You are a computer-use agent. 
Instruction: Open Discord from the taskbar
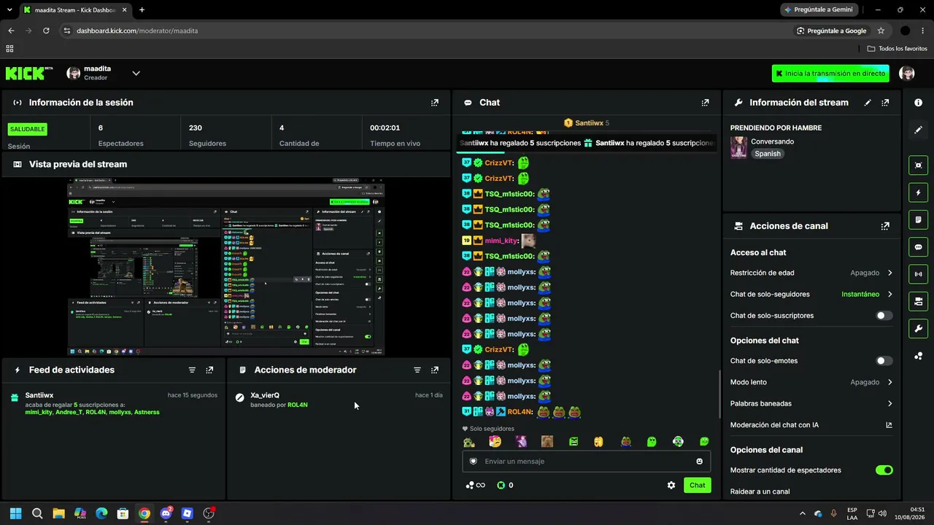tap(166, 513)
